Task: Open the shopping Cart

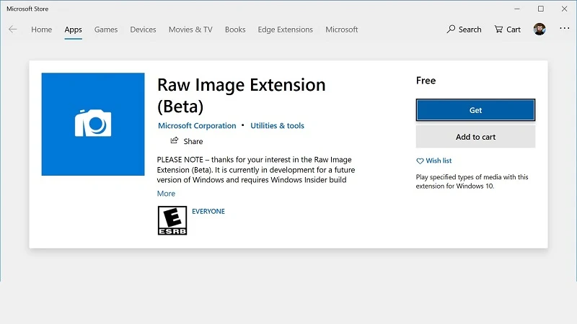Action: coord(508,30)
